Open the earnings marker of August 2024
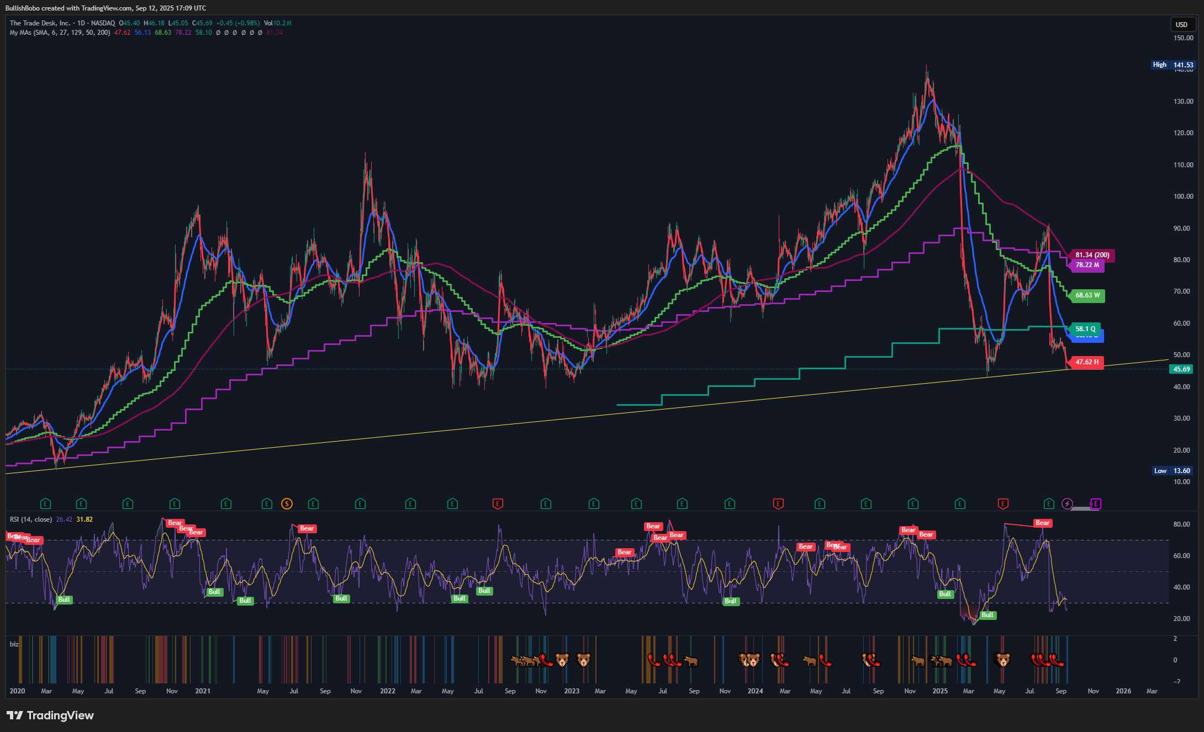This screenshot has height=732, width=1204. (x=866, y=503)
